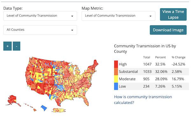The height and width of the screenshot is (116, 191).
Task: Select Hawaii islands on the map
Action: 31,107
